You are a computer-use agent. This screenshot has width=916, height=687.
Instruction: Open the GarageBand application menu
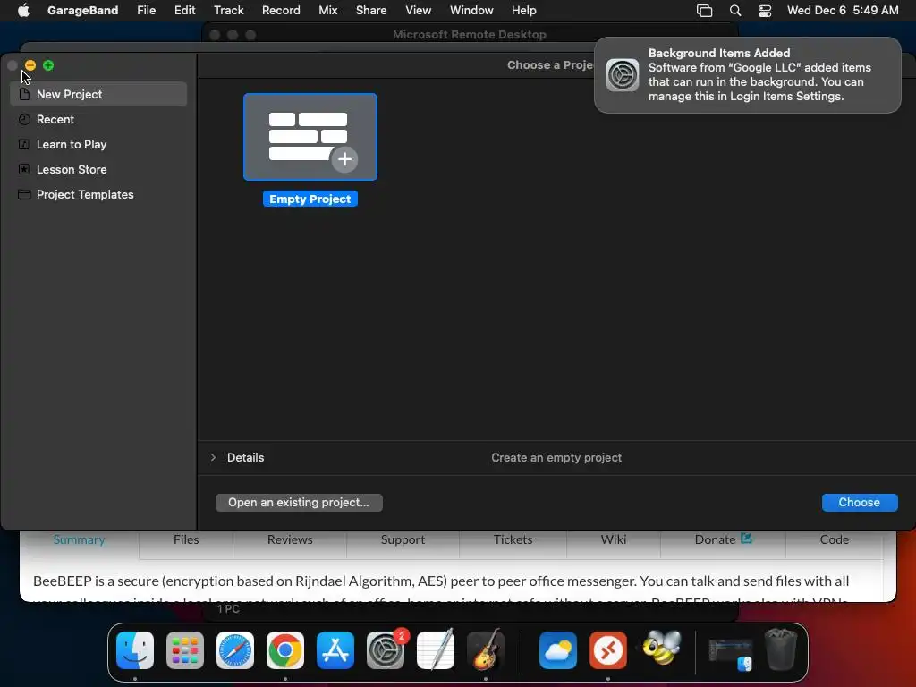[x=82, y=10]
